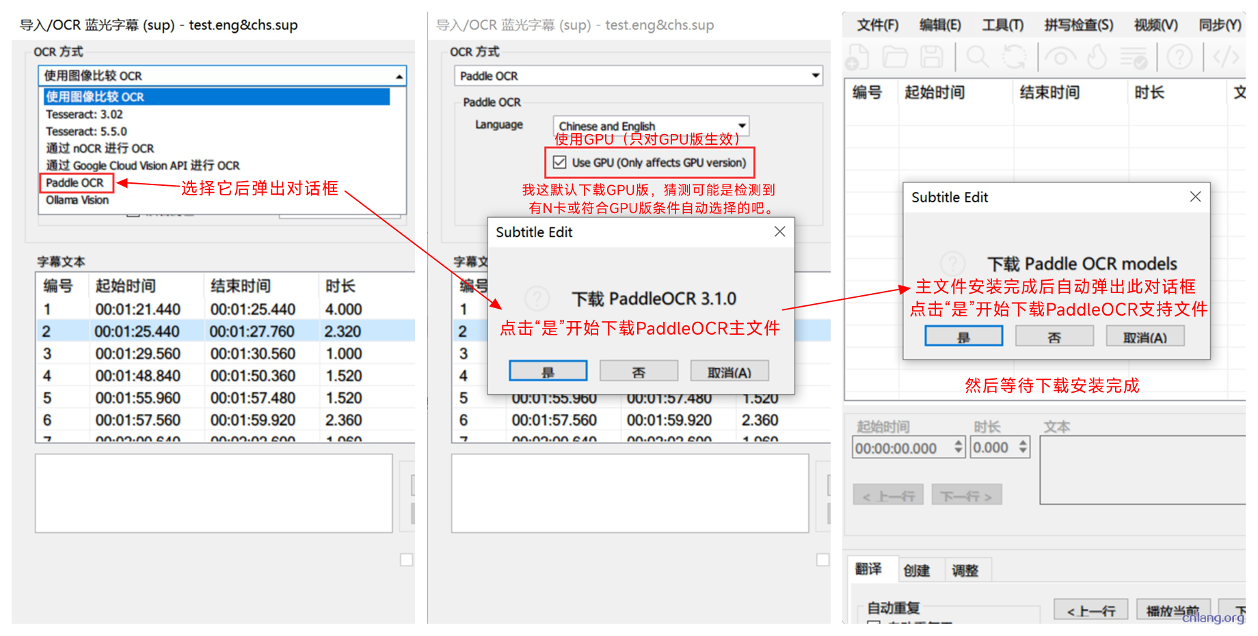1258x636 pixels.
Task: Select row 3 starting 00:01:29.560 in the left window
Action: click(226, 354)
